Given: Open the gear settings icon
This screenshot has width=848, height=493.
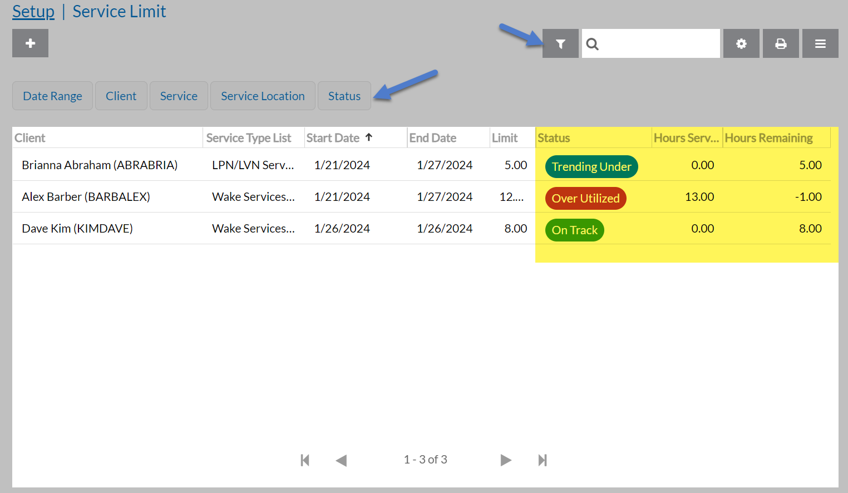Looking at the screenshot, I should (x=741, y=43).
